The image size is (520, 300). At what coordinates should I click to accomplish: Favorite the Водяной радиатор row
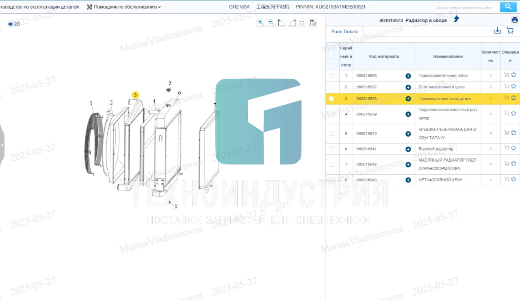coord(513,148)
